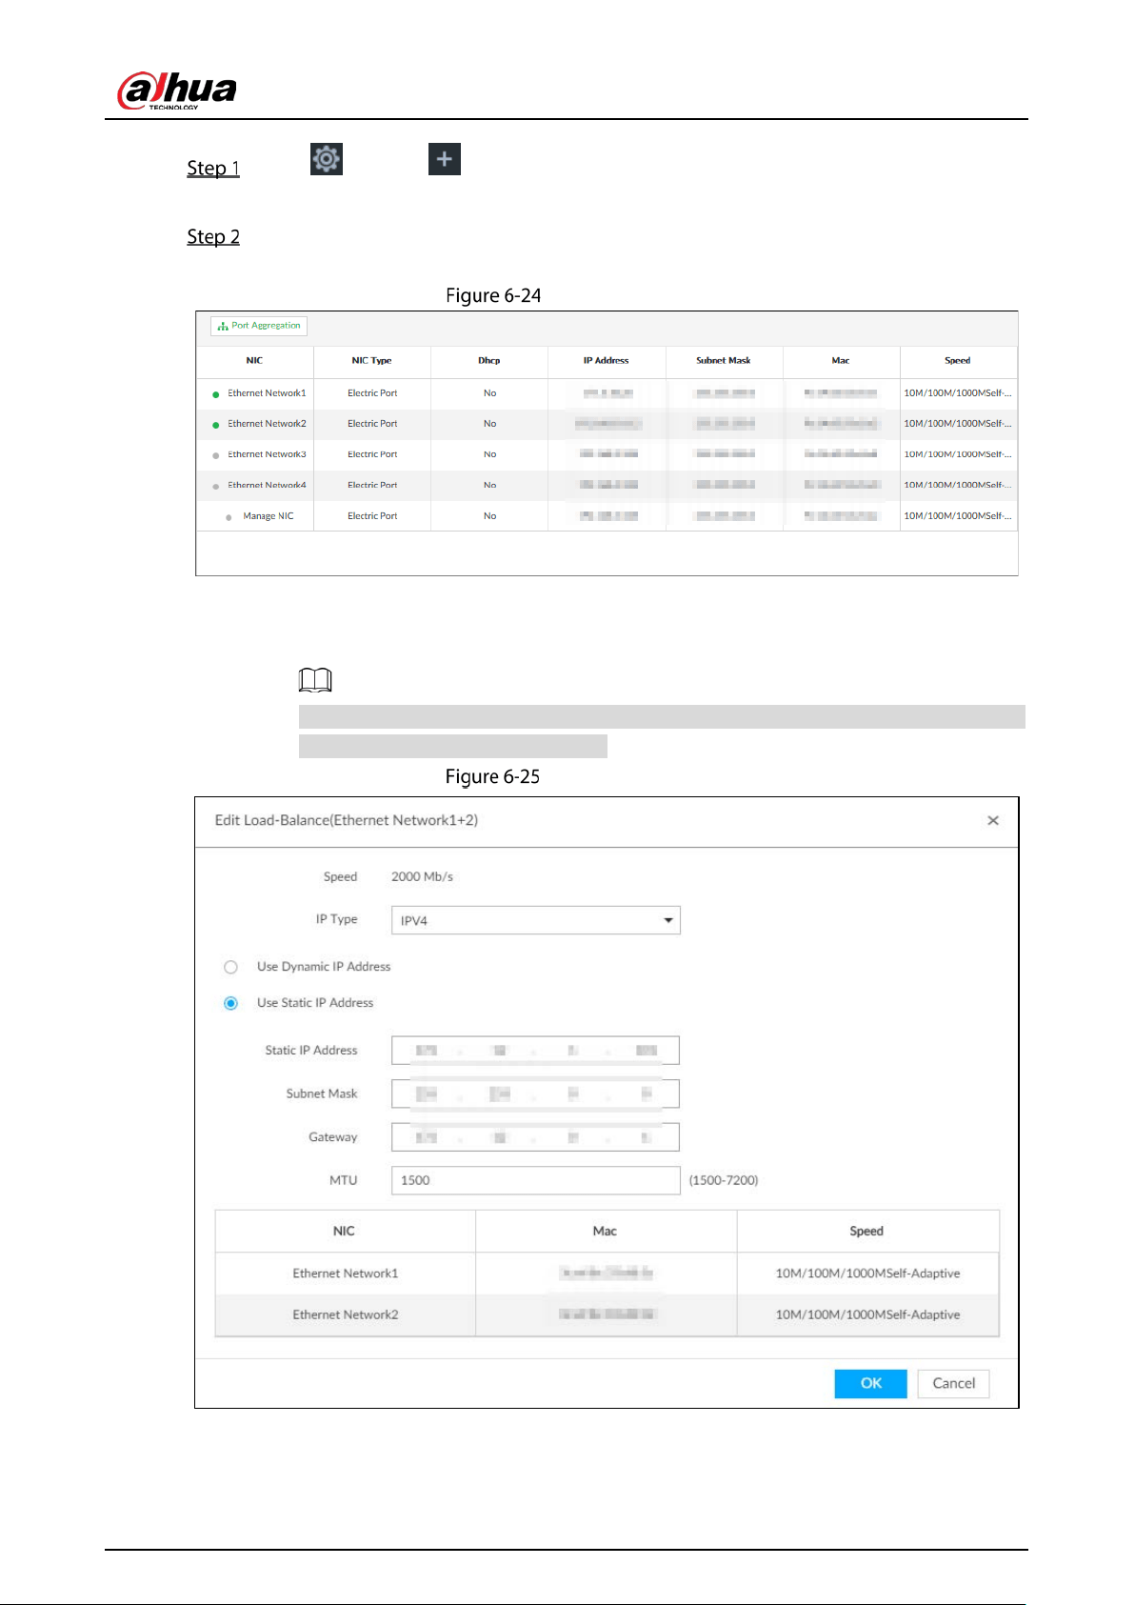Image resolution: width=1135 pixels, height=1605 pixels.
Task: Click the Gateway input field
Action: 536,1137
